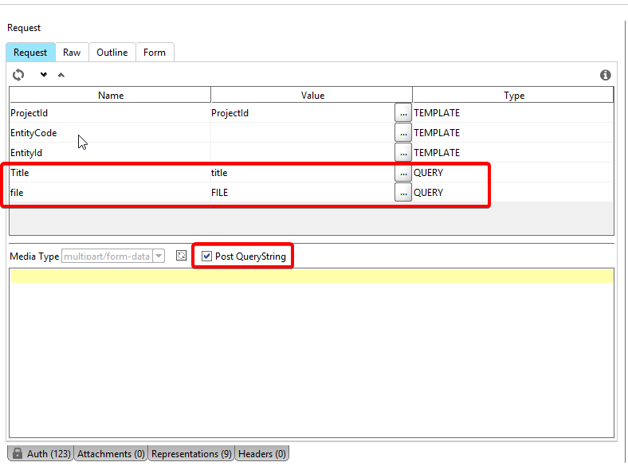This screenshot has width=628, height=466.
Task: Show the Representations (9) tab
Action: (x=191, y=454)
